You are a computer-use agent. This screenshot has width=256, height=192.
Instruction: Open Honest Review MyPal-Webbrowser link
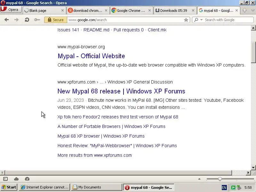tap(117, 146)
